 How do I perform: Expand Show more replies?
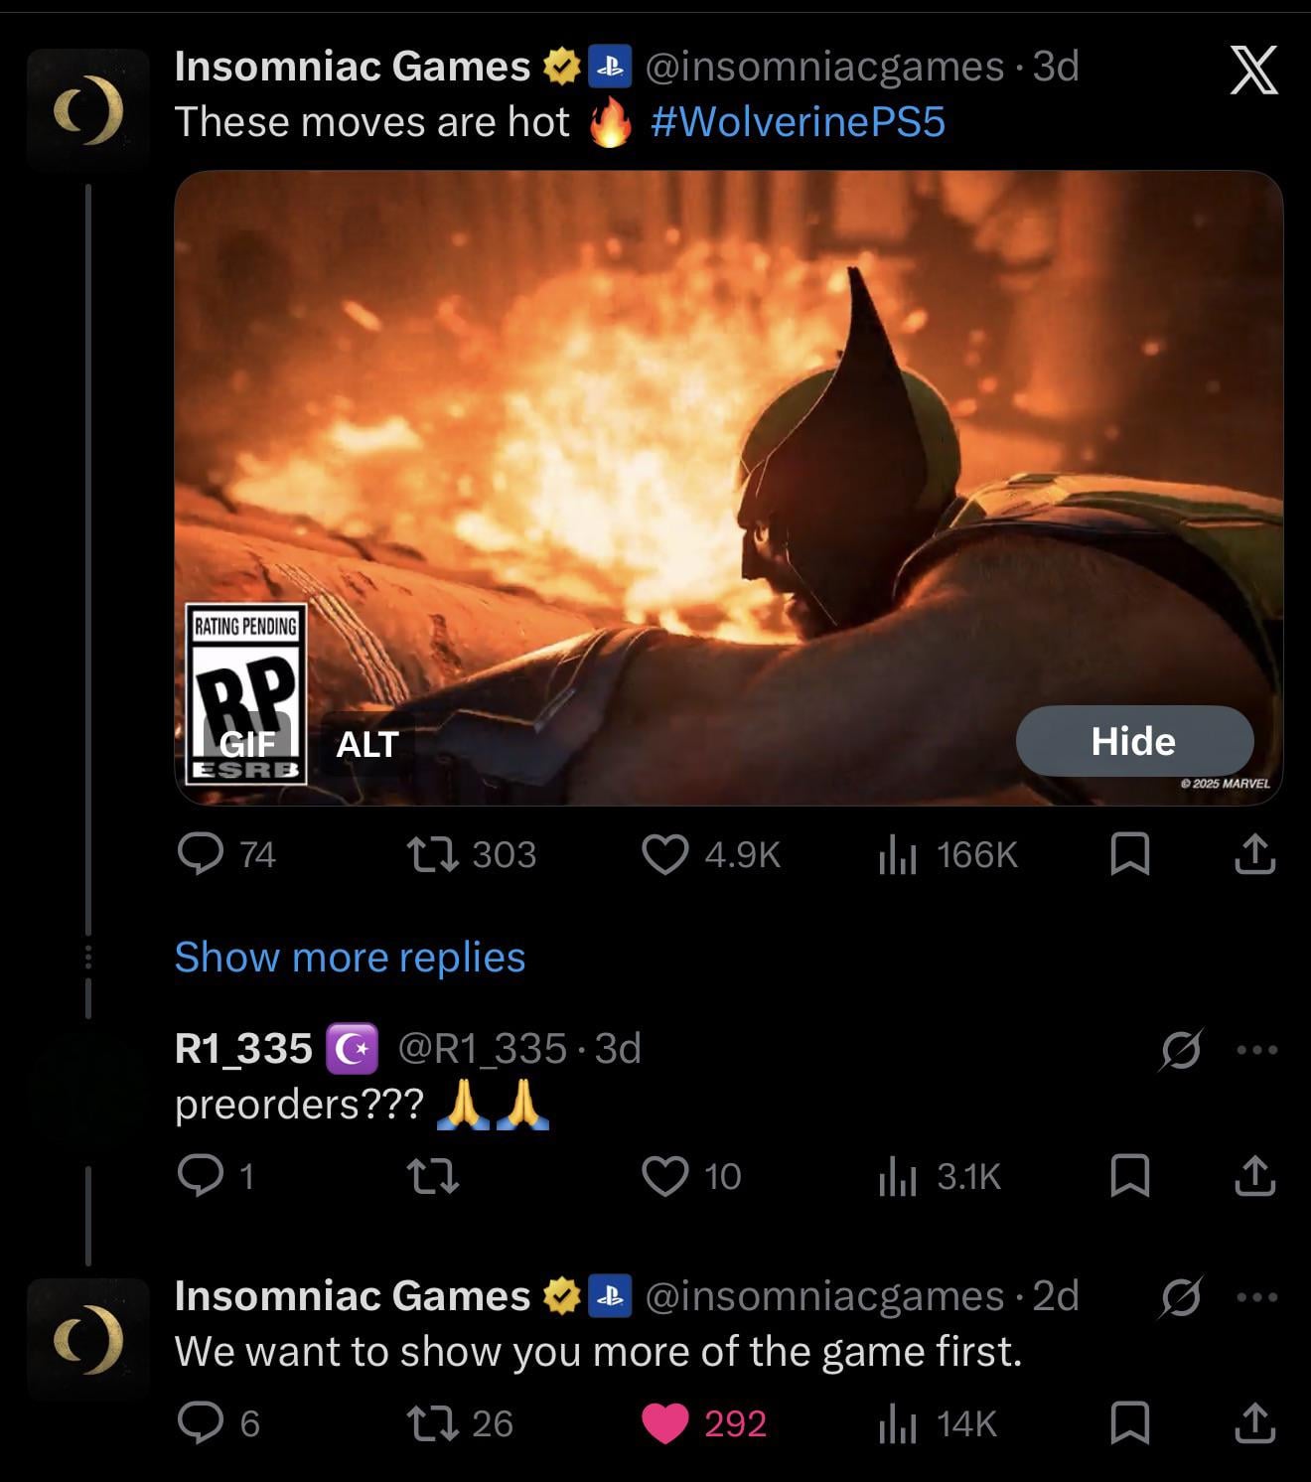click(x=350, y=957)
